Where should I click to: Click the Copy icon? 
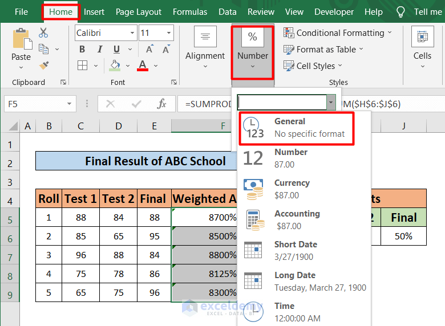[x=43, y=49]
